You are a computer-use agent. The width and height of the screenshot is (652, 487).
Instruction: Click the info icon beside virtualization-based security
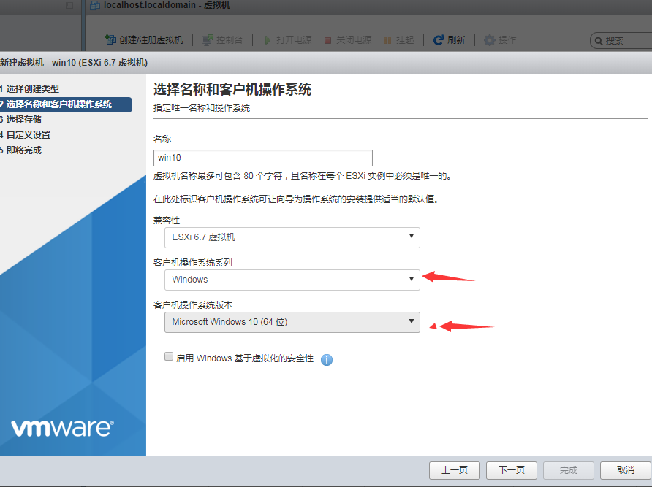[327, 359]
